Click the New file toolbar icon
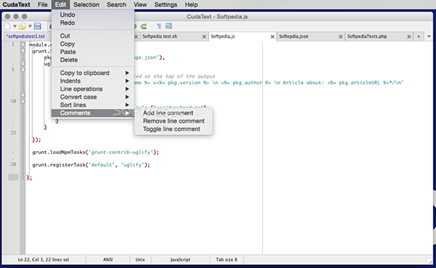The image size is (436, 268). click(x=7, y=26)
